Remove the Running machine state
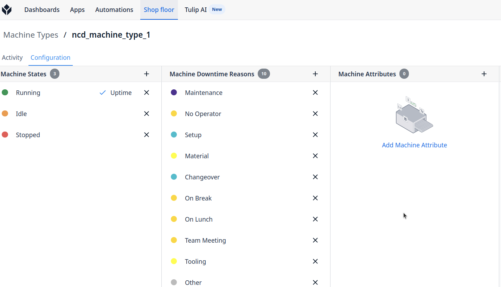The image size is (501, 287). click(147, 93)
